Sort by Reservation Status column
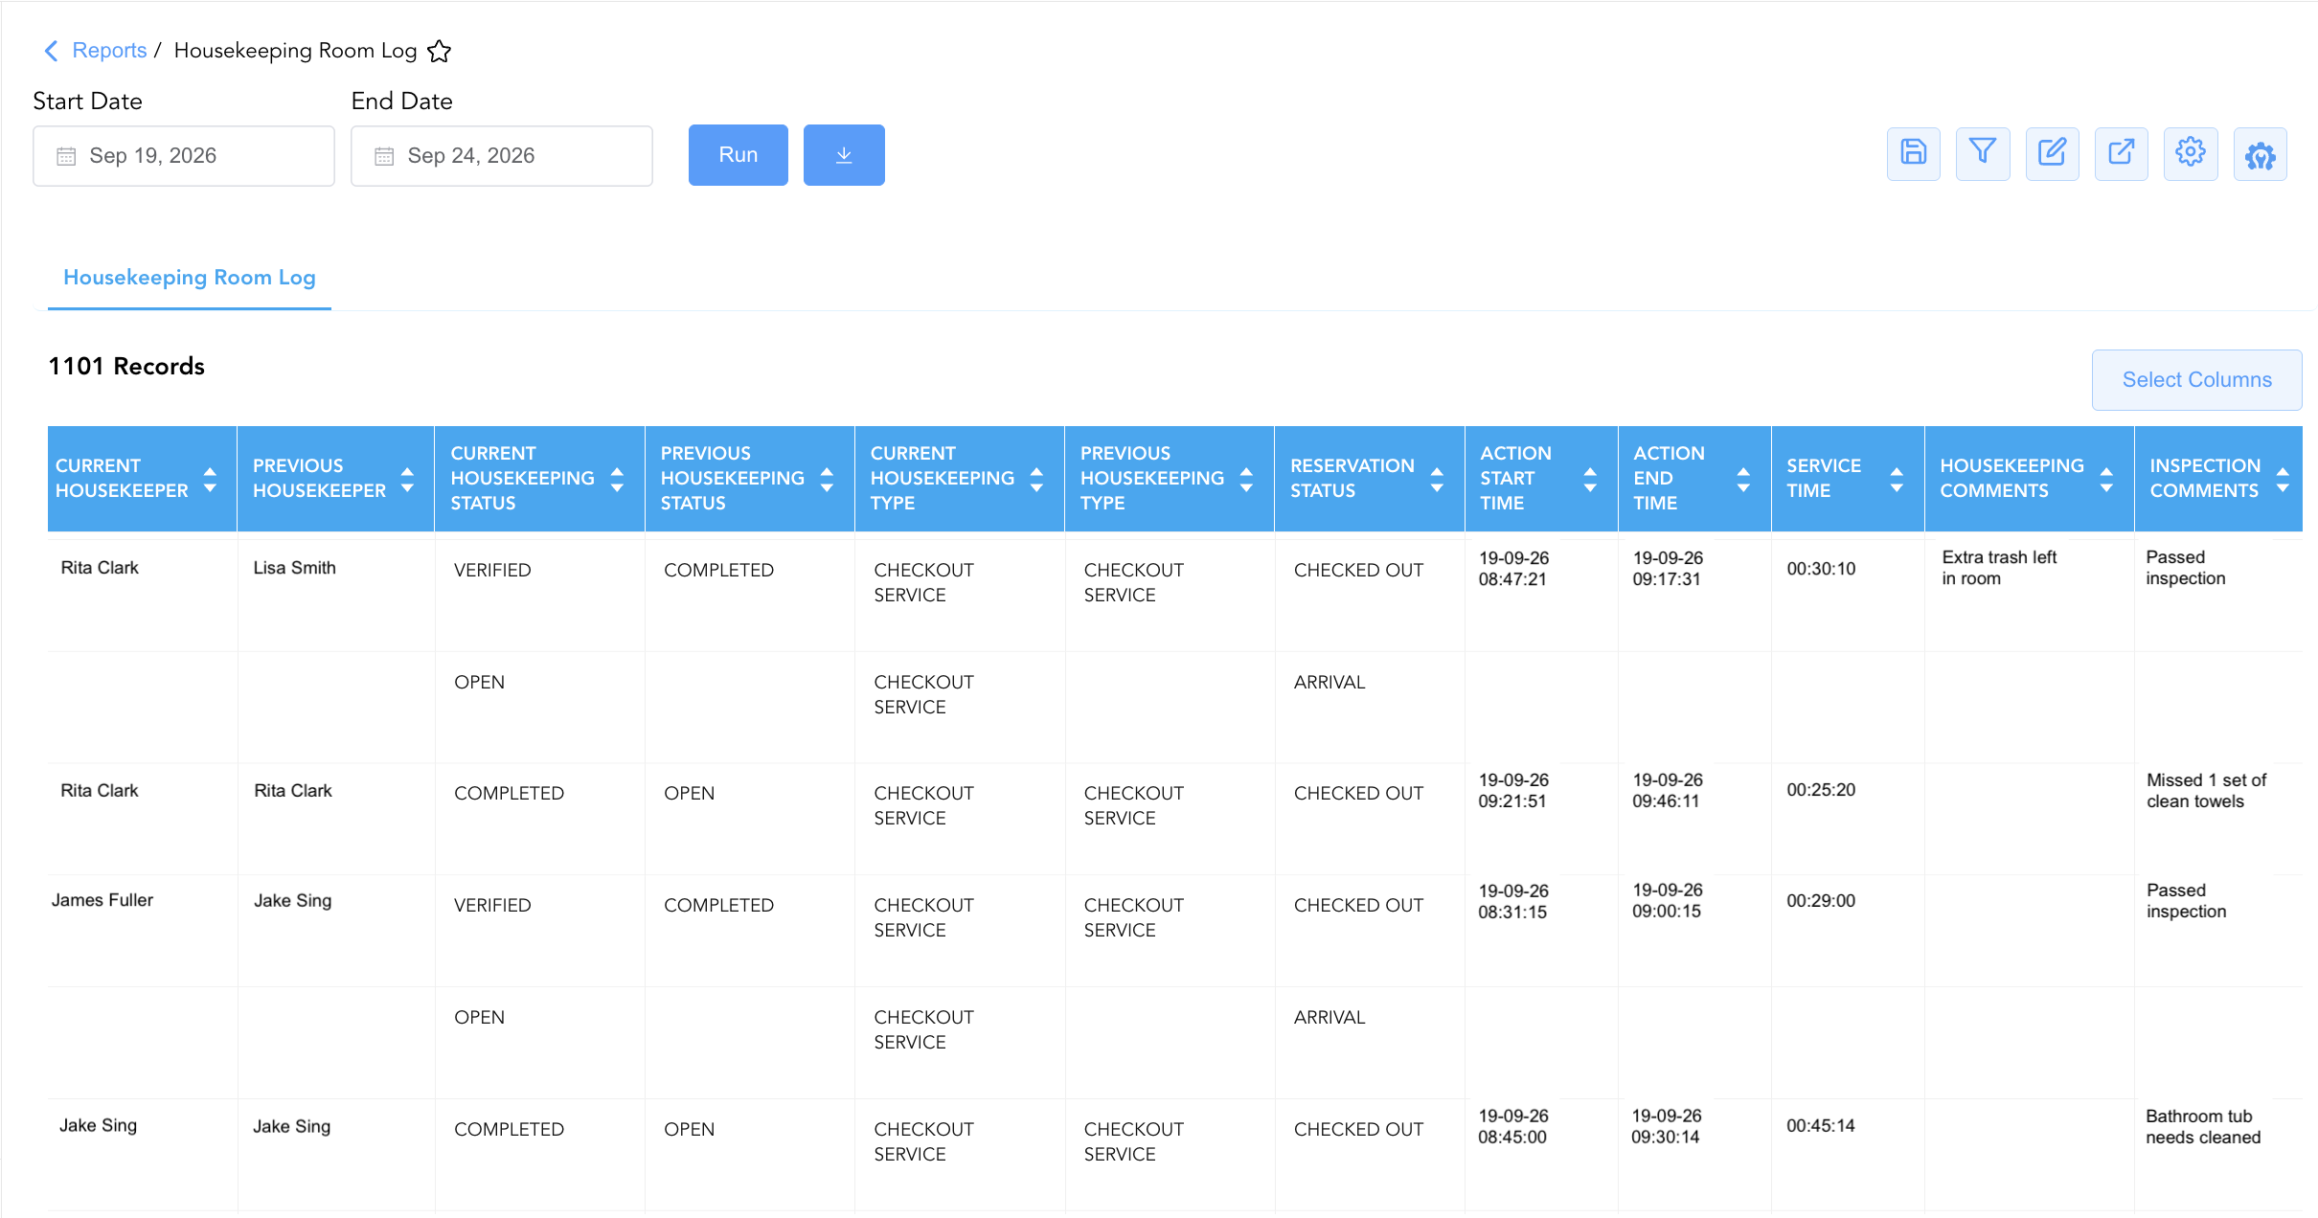This screenshot has height=1218, width=2318. (x=1437, y=479)
